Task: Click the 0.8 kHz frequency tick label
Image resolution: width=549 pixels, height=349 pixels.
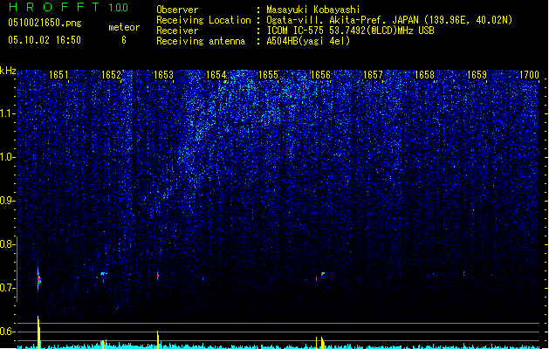Action: (x=7, y=244)
